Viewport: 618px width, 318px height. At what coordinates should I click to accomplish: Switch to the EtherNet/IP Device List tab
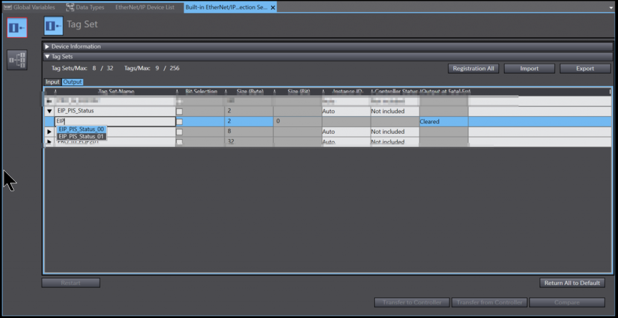click(x=145, y=7)
